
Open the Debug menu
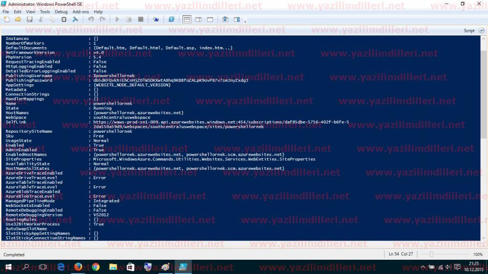[61, 12]
